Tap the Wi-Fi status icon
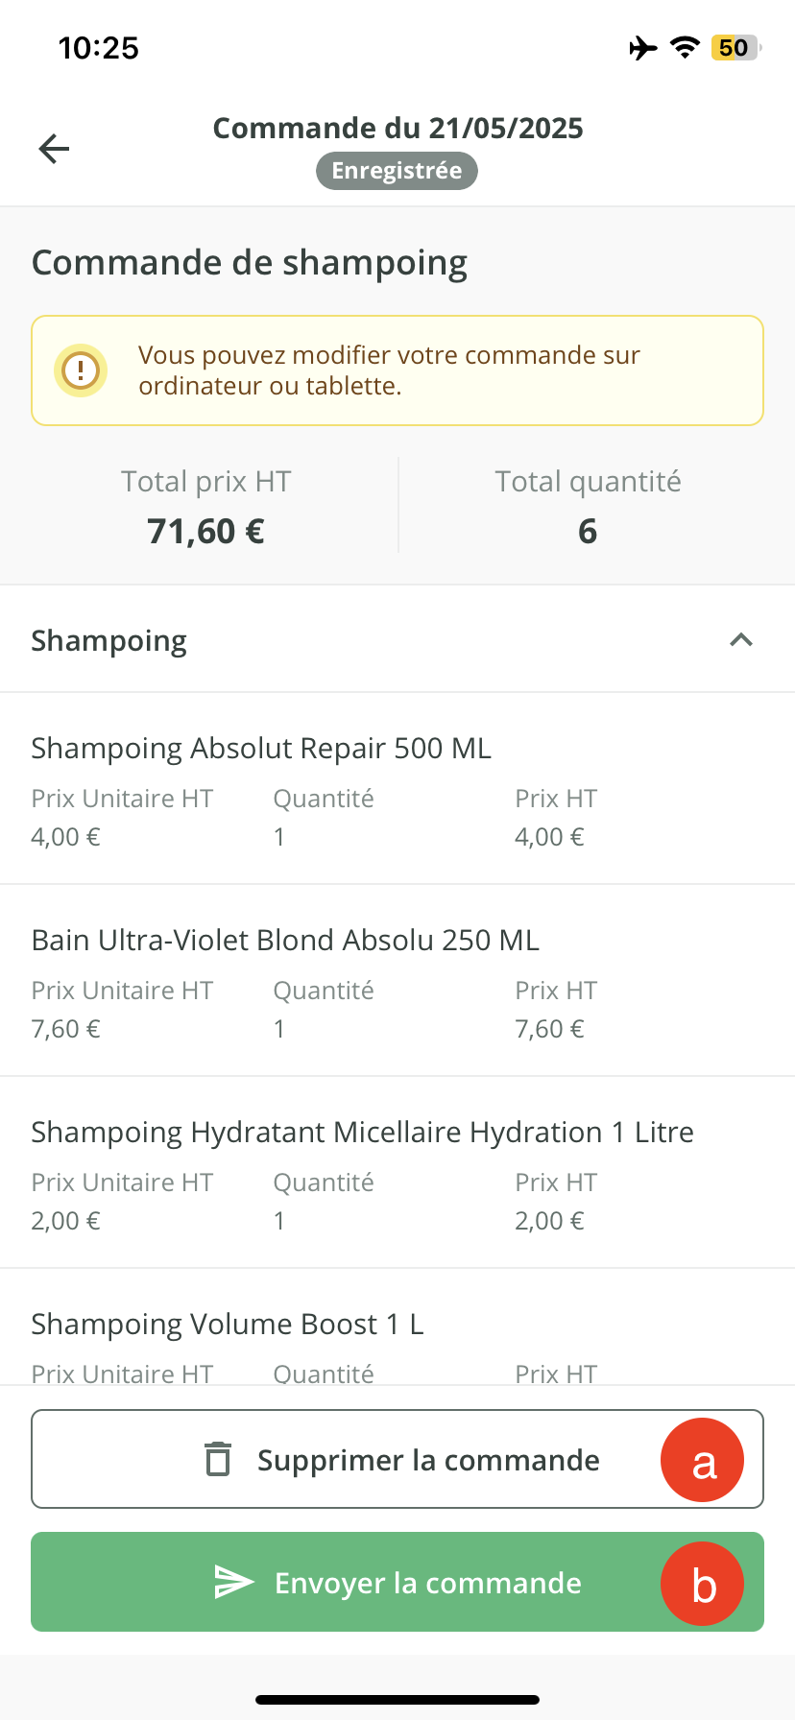The image size is (795, 1720). (x=685, y=48)
